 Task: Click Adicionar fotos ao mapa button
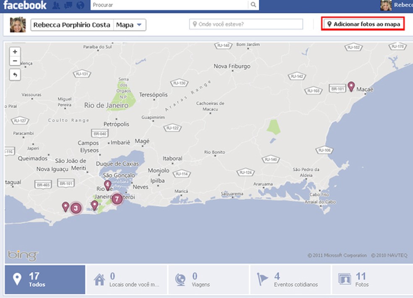(x=363, y=24)
